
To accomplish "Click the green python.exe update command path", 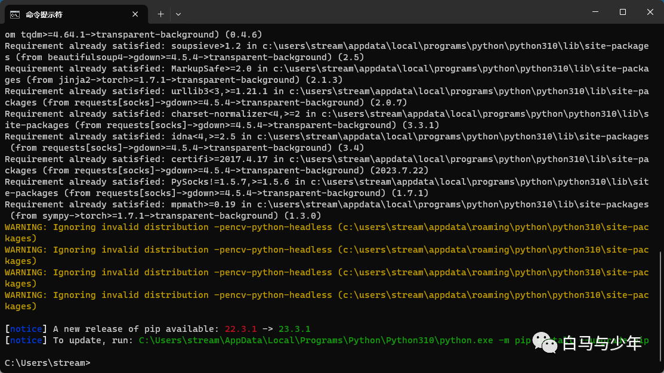I will (316, 340).
